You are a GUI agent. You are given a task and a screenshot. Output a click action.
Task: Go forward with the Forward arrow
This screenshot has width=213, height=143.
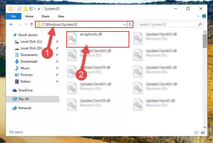click(x=19, y=24)
